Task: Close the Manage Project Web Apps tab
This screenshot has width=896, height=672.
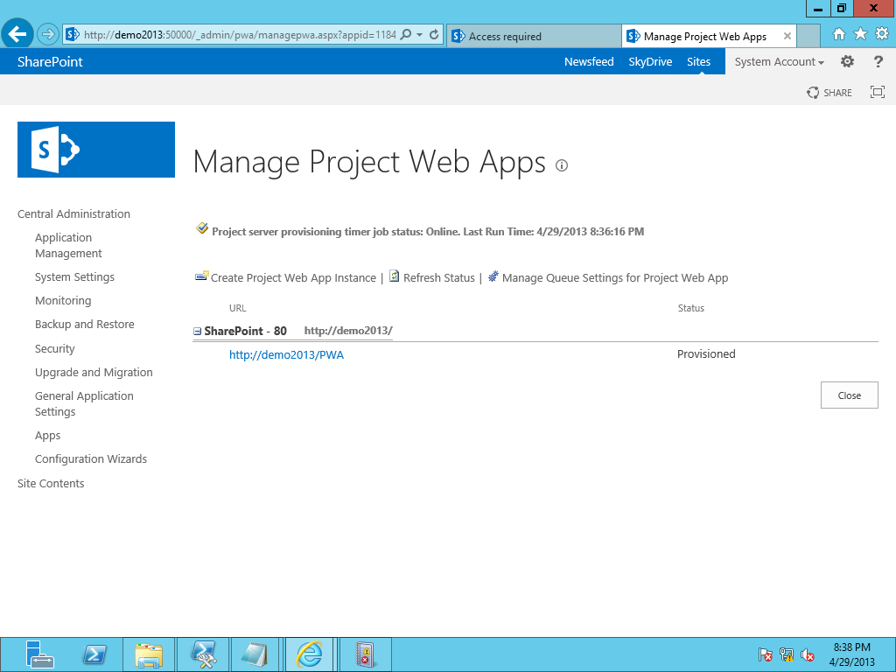Action: point(787,36)
